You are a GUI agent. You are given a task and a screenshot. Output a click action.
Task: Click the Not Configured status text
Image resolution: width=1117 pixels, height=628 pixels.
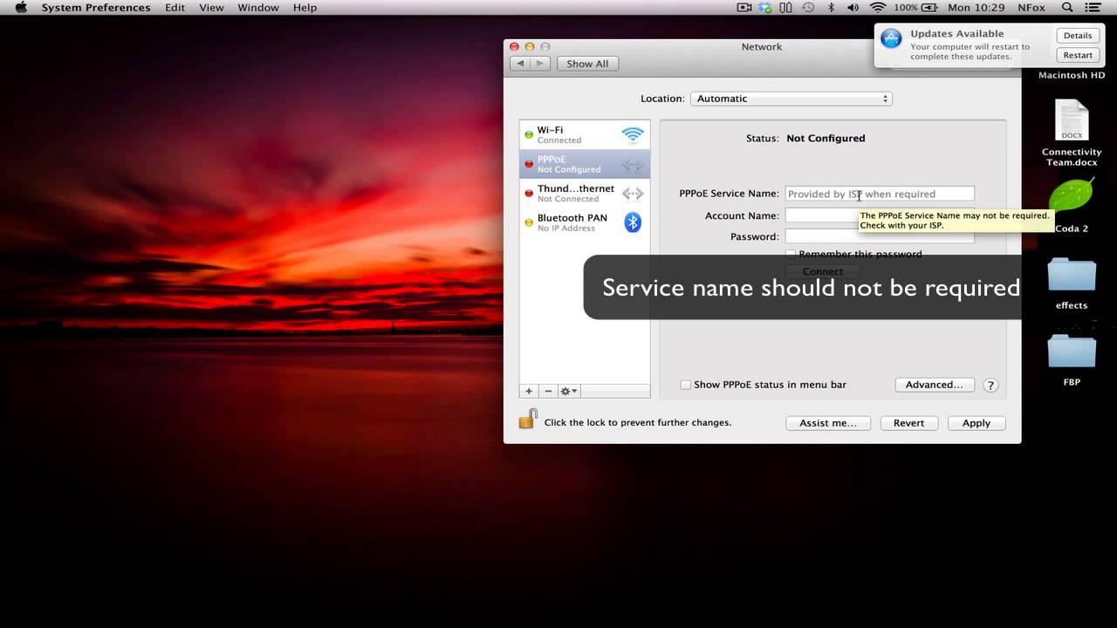[x=826, y=138]
